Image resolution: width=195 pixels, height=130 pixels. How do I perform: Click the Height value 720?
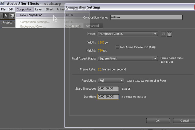pos(100,50)
